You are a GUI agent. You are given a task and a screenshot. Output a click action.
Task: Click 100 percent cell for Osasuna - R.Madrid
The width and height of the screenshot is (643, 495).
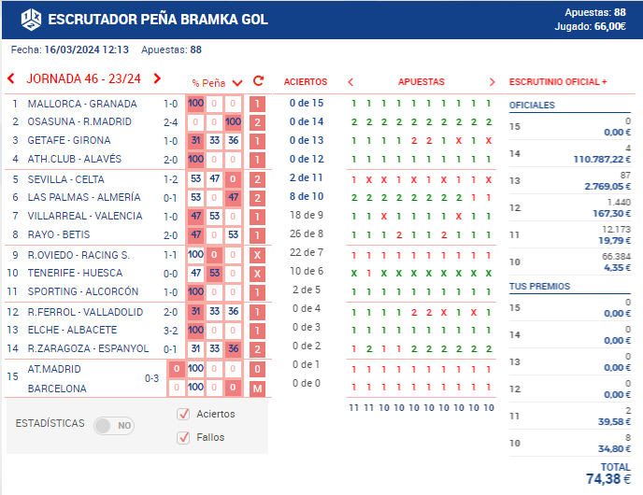[234, 122]
